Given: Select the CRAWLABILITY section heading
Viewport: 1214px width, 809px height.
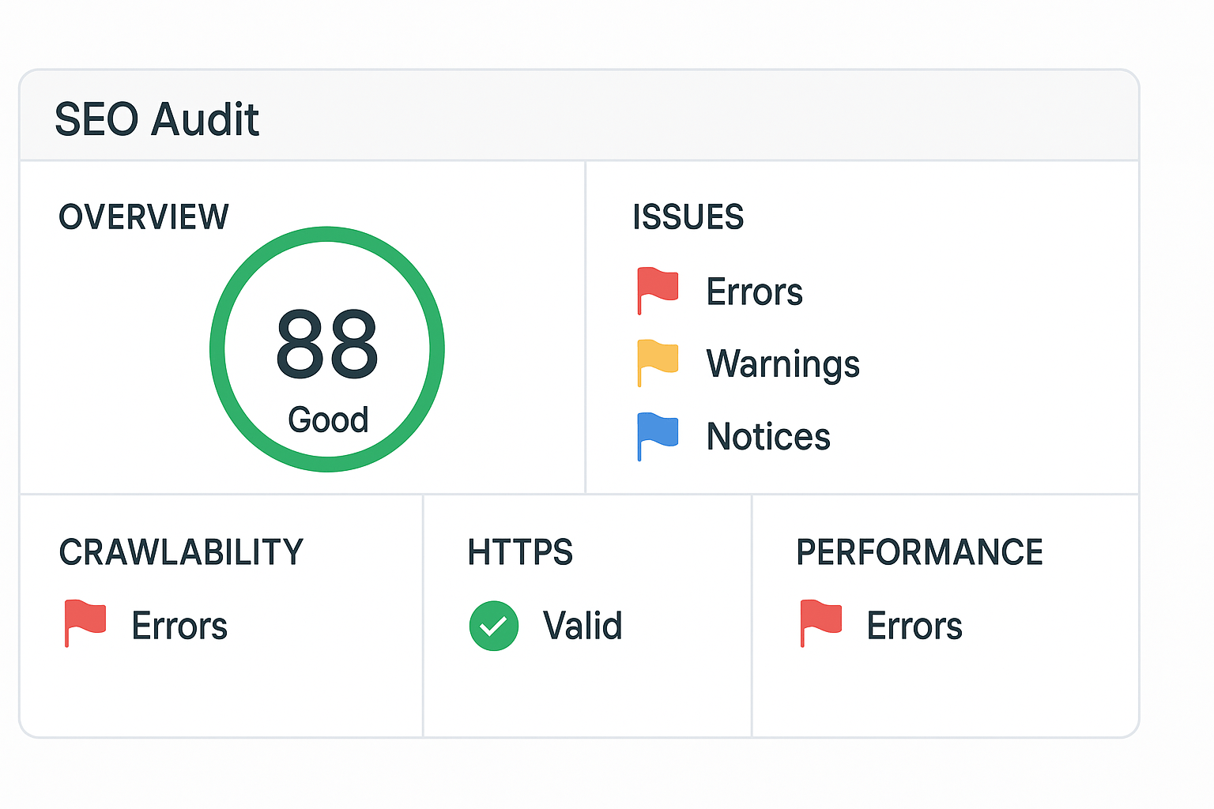Looking at the screenshot, I should pyautogui.click(x=181, y=552).
